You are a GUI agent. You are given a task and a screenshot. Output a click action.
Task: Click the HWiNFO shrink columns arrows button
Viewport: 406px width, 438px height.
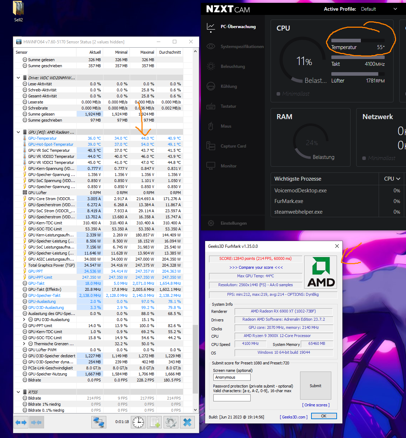coord(36,422)
